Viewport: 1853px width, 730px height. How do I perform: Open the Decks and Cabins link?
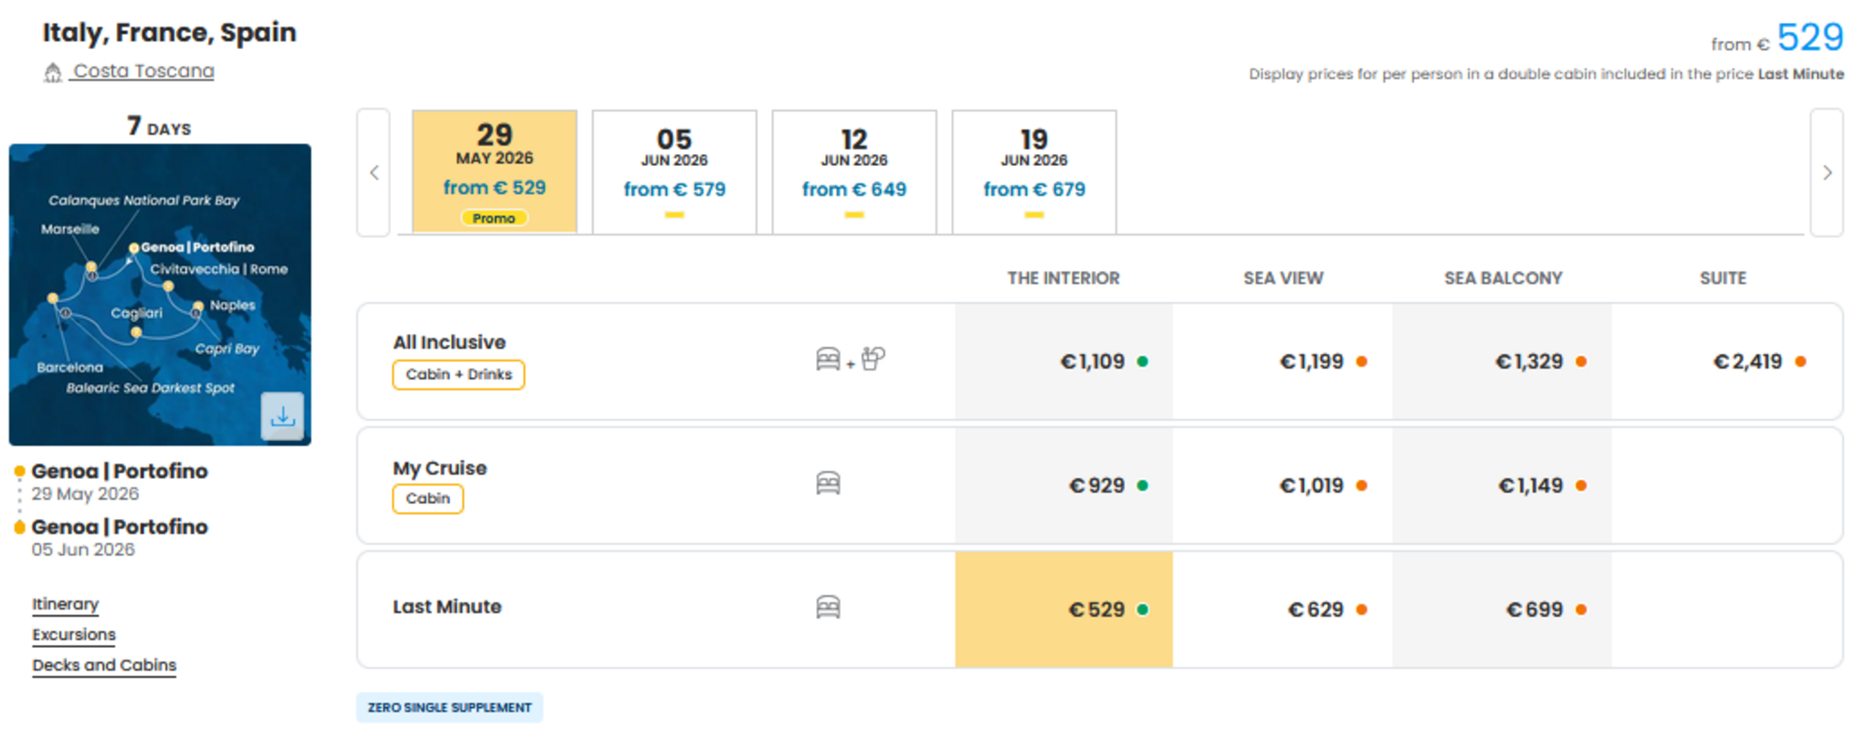104,665
